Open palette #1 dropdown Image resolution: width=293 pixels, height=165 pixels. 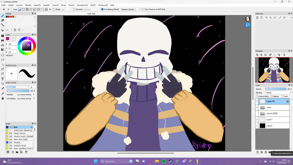pyautogui.click(x=9, y=30)
